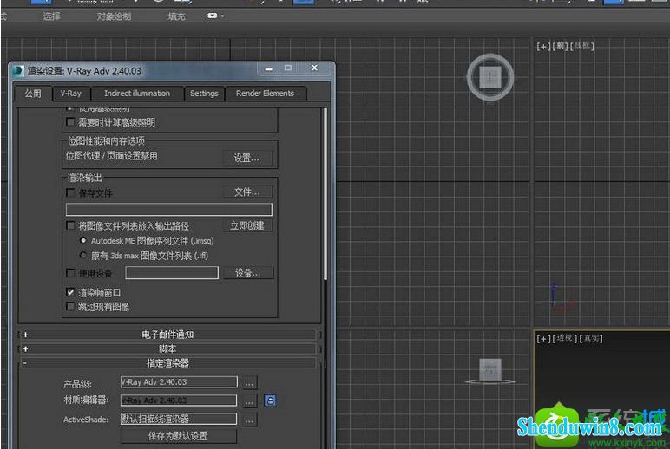The height and width of the screenshot is (449, 670).
Task: Tick the 保存文件 checkbox
Action: click(x=71, y=193)
